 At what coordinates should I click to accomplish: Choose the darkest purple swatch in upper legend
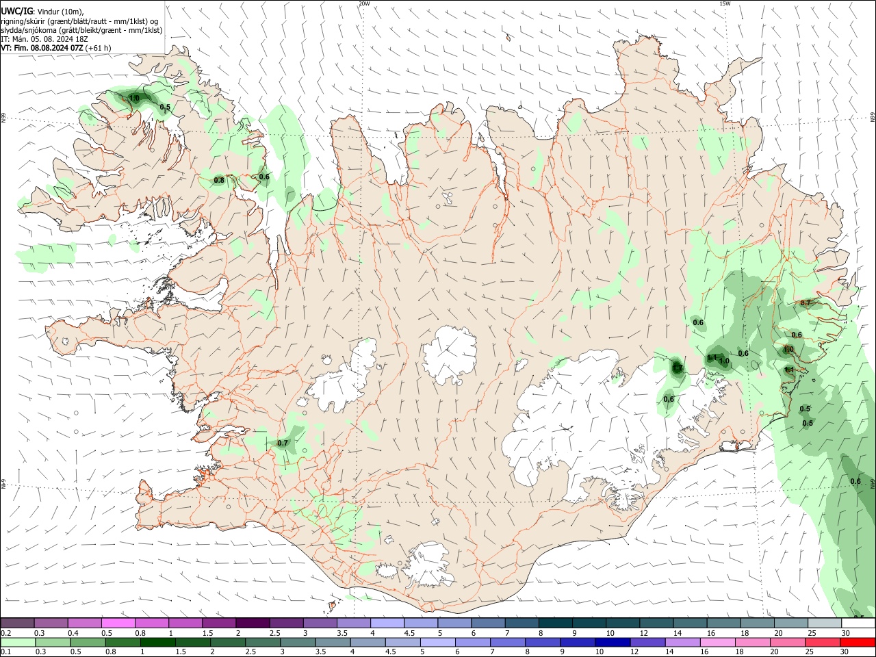(x=253, y=623)
